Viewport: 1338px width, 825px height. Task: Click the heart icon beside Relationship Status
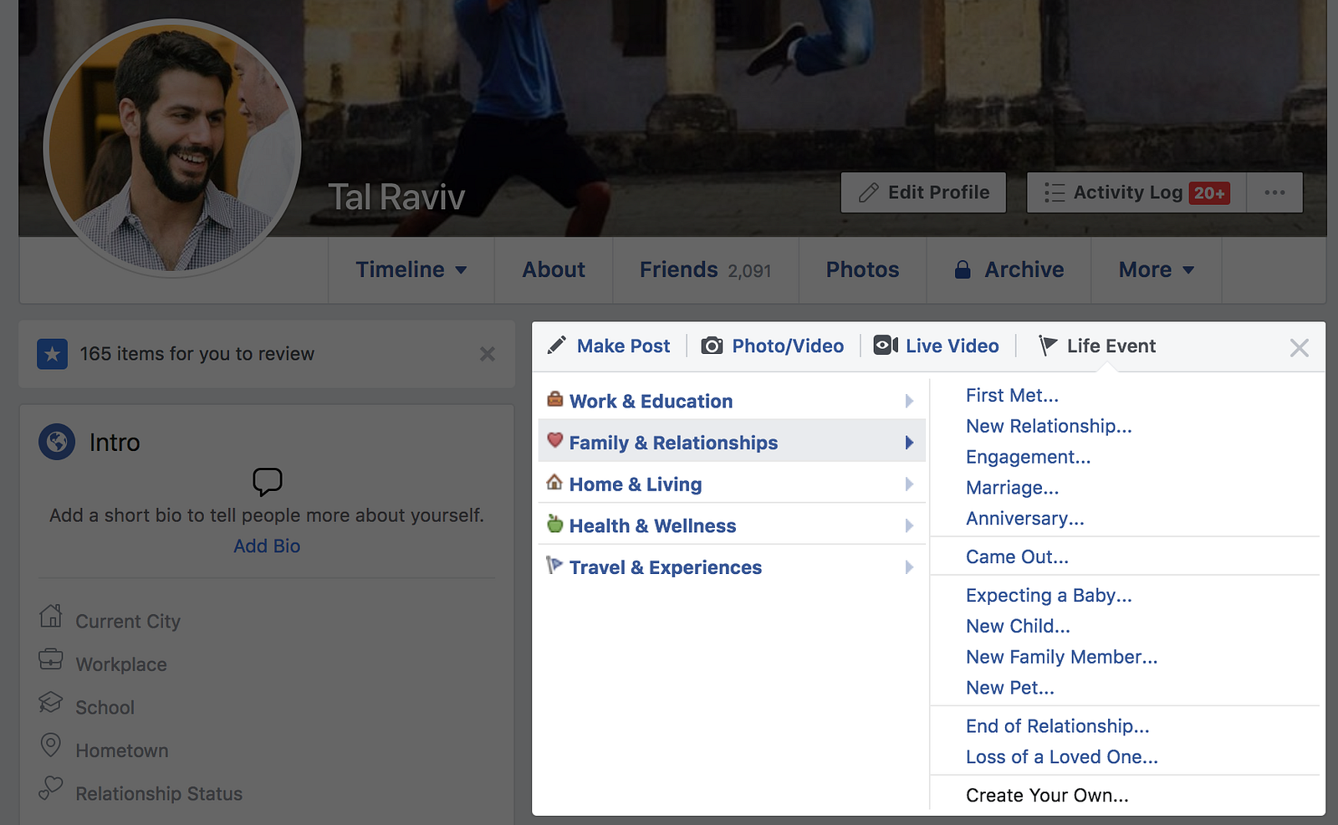click(x=50, y=787)
